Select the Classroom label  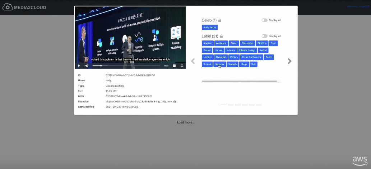(x=247, y=43)
